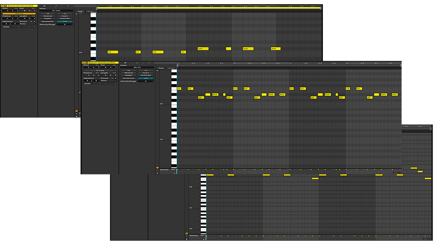Click lane expand triangle in Bass 07 velocity lane
Screen dimensions: 444x249
coord(157,173)
